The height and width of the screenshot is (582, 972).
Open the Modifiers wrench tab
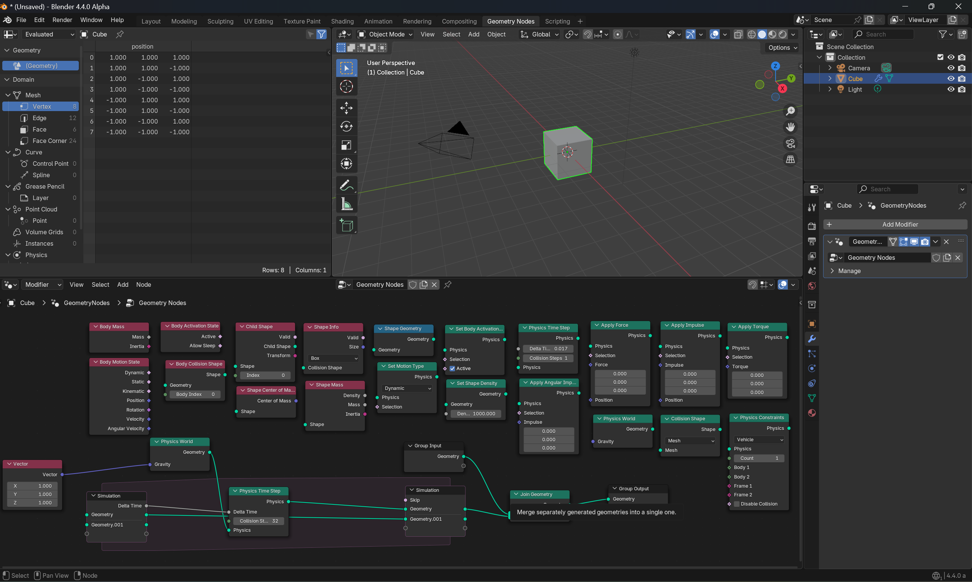click(811, 339)
